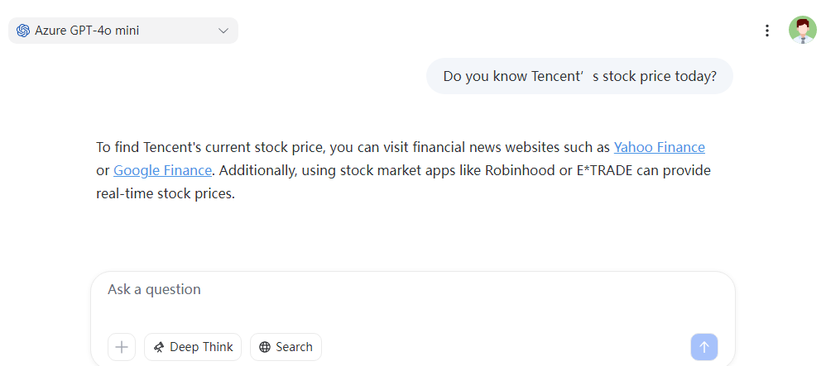
Task: Click the chevron arrow in model selector
Action: 223,31
